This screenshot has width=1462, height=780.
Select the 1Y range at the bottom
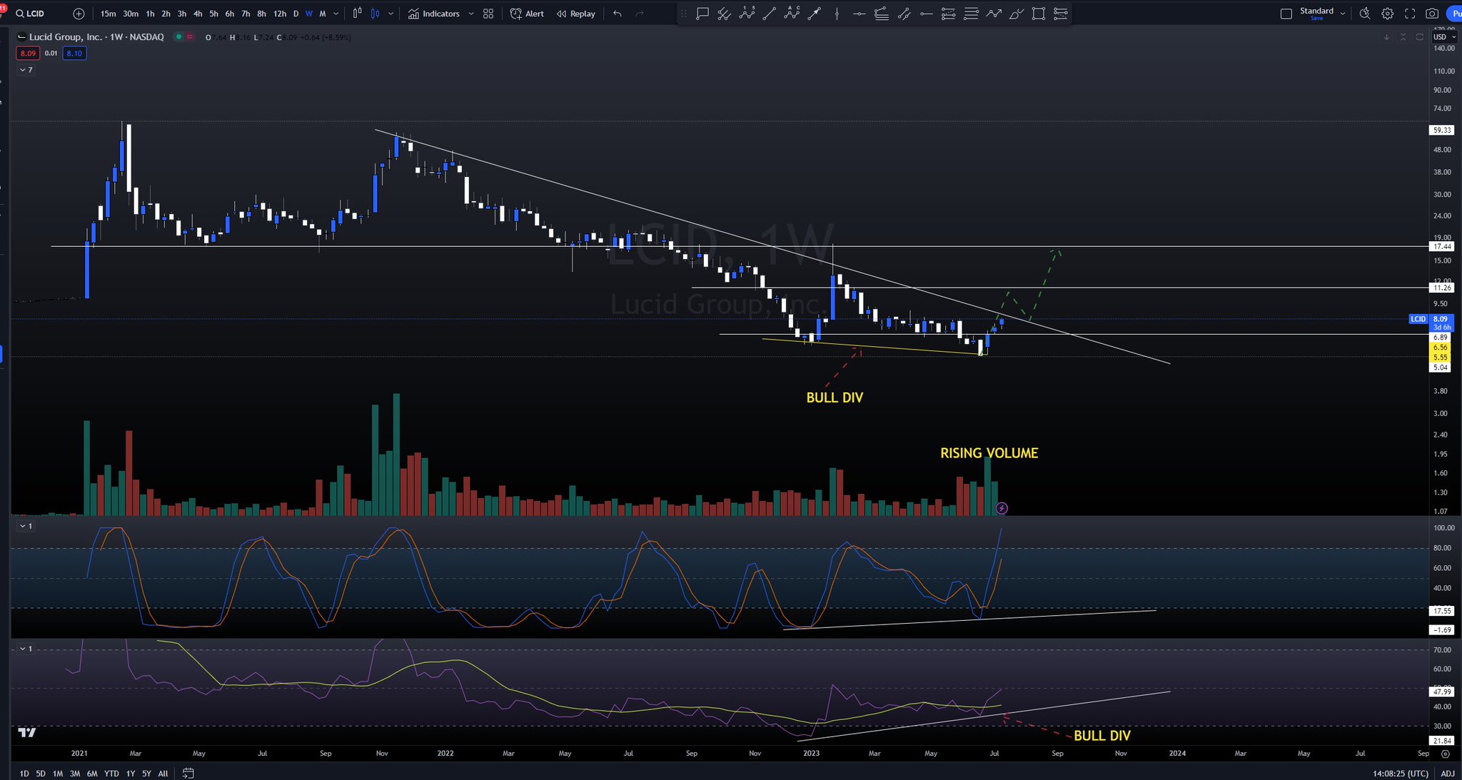[x=129, y=774]
